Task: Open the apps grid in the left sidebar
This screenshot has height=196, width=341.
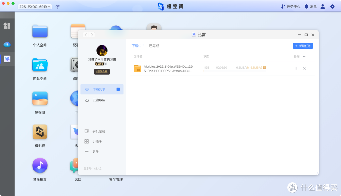Action: (x=7, y=26)
